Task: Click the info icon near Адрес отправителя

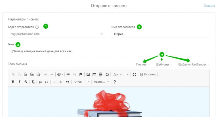Action: [37, 27]
